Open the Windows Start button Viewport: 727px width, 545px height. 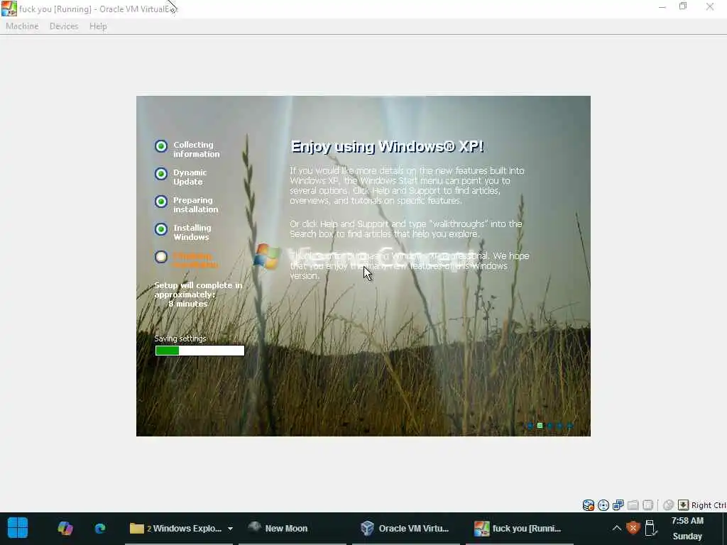pos(18,528)
